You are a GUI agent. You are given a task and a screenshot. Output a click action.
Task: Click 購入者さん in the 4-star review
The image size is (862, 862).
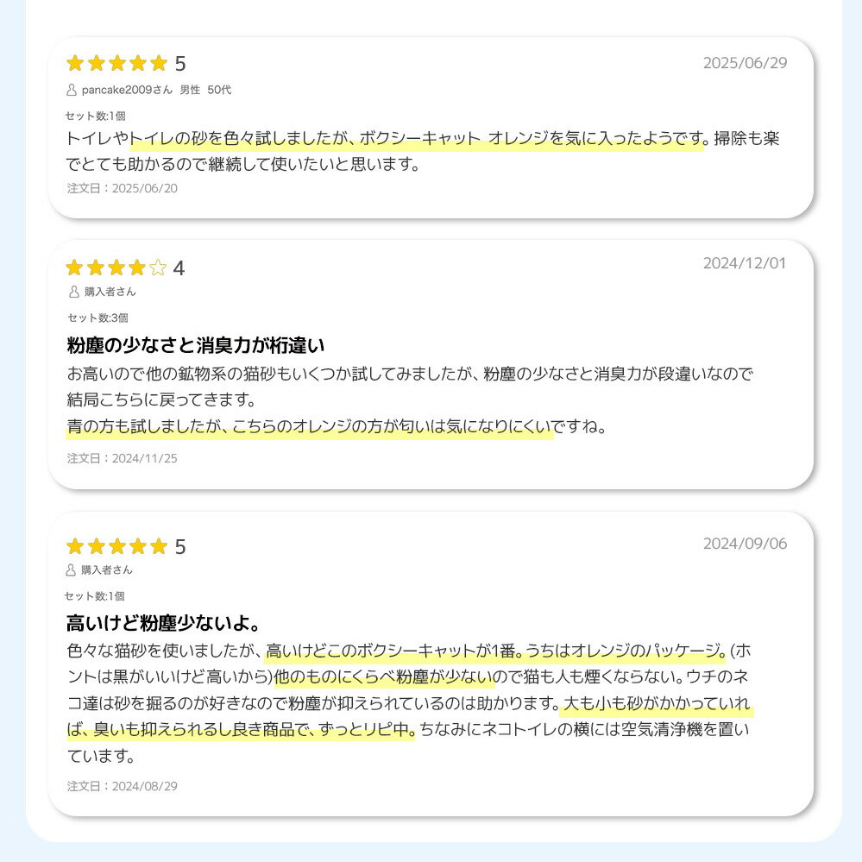coord(110,292)
